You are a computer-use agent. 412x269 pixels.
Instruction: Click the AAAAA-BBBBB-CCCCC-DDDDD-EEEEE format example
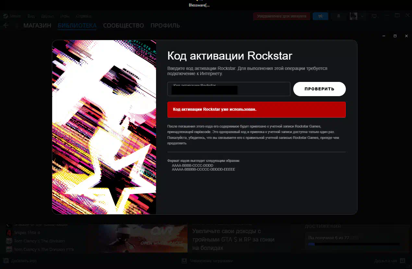coord(203,169)
